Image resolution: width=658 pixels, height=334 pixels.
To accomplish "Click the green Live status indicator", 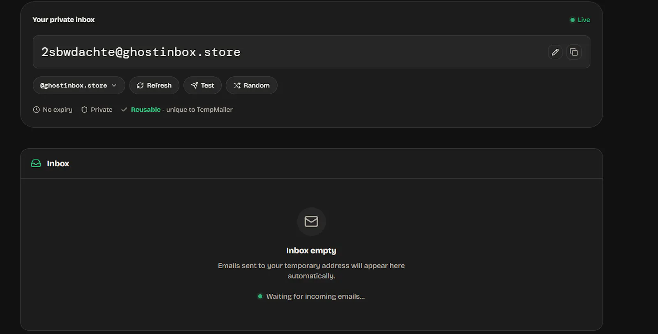I will coord(580,20).
